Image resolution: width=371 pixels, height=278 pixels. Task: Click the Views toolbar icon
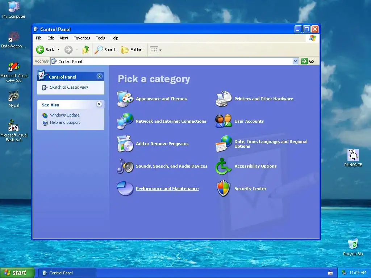pyautogui.click(x=154, y=50)
